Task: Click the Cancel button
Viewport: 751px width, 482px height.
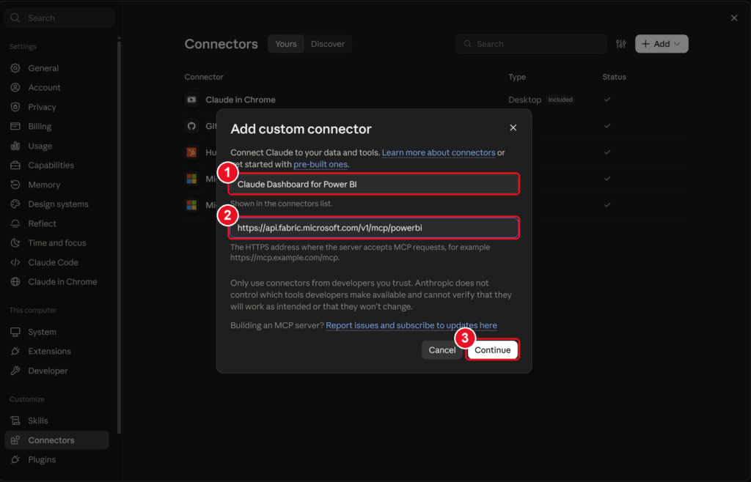Action: (x=442, y=350)
